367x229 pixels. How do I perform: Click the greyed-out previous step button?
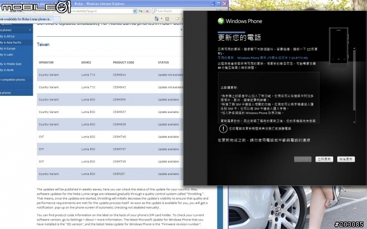[x=303, y=159]
